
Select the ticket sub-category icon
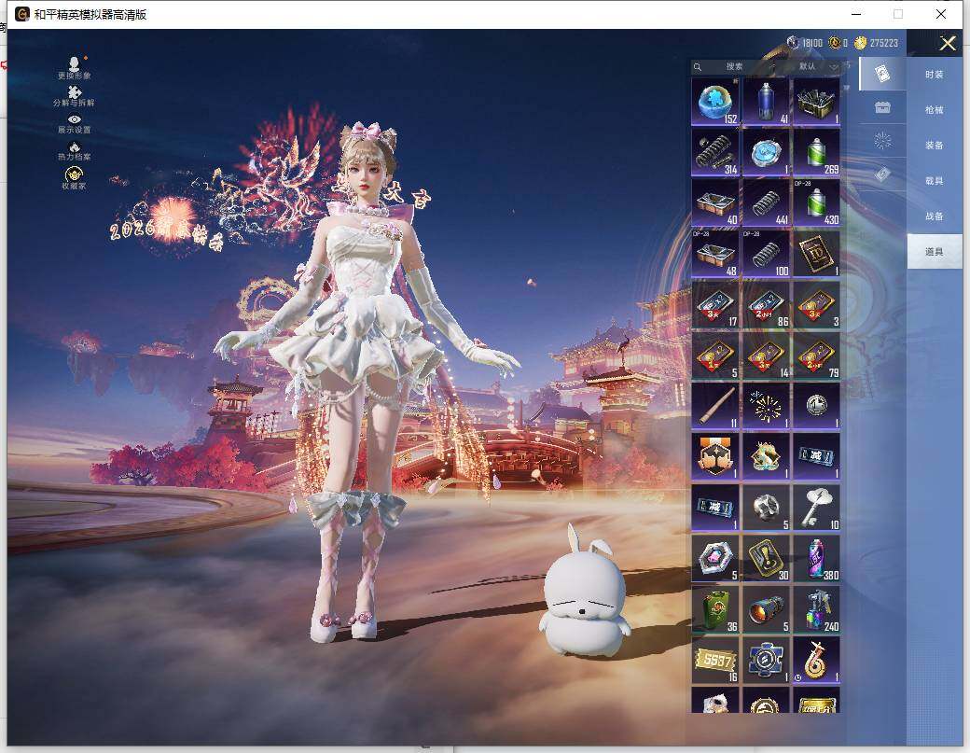pos(882,174)
